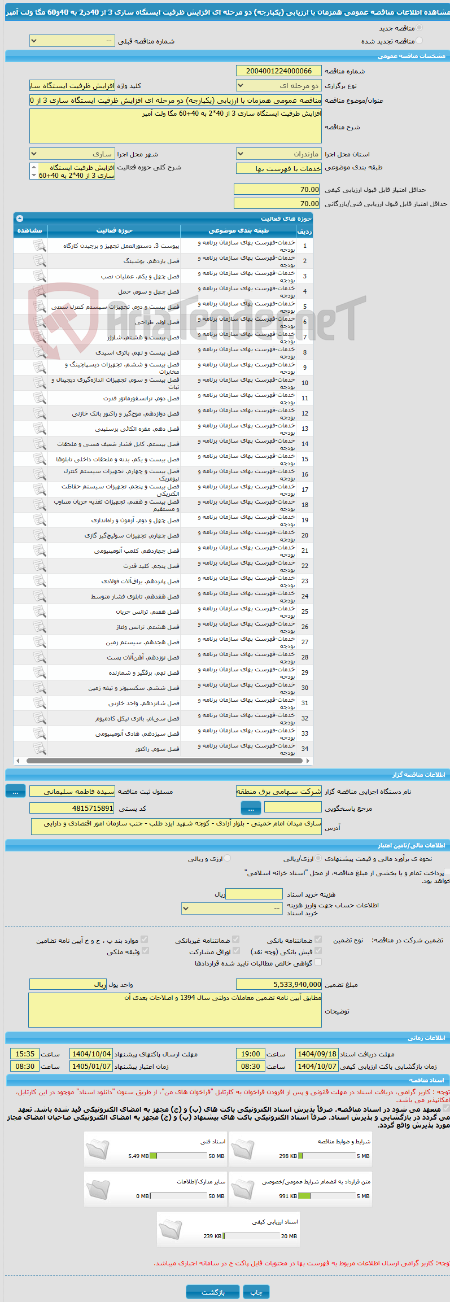
Task: Toggle the اسناد خزانه اسلامی payment checkbox
Action: 447,872
